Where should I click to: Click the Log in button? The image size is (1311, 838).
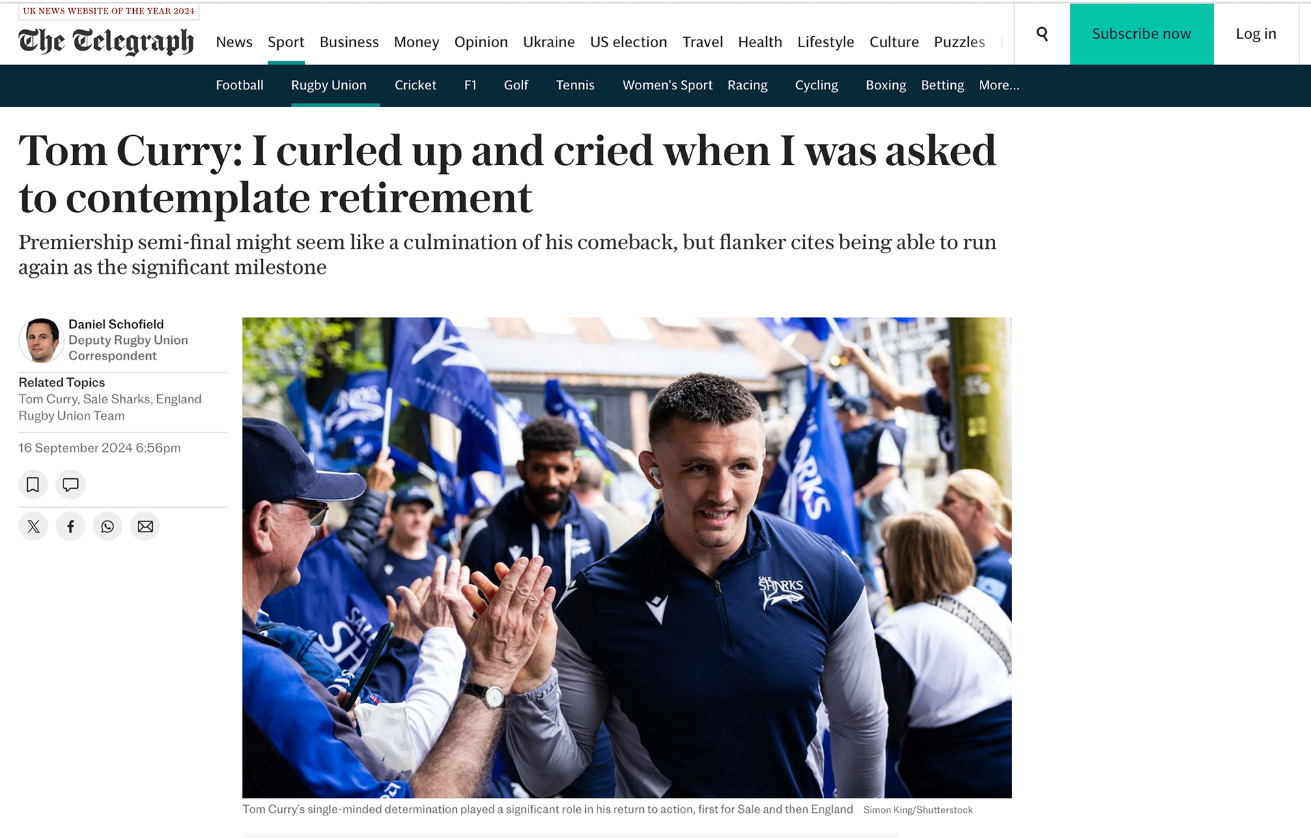pos(1256,34)
